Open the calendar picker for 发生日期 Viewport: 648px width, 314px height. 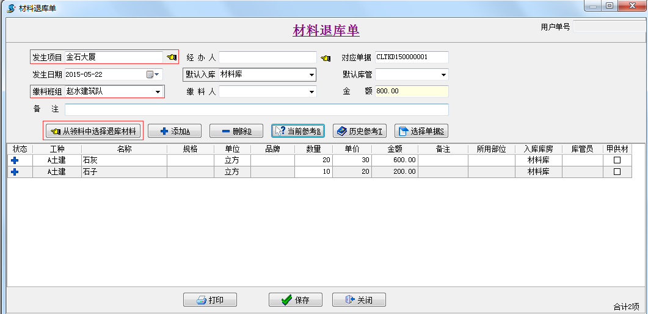[153, 75]
